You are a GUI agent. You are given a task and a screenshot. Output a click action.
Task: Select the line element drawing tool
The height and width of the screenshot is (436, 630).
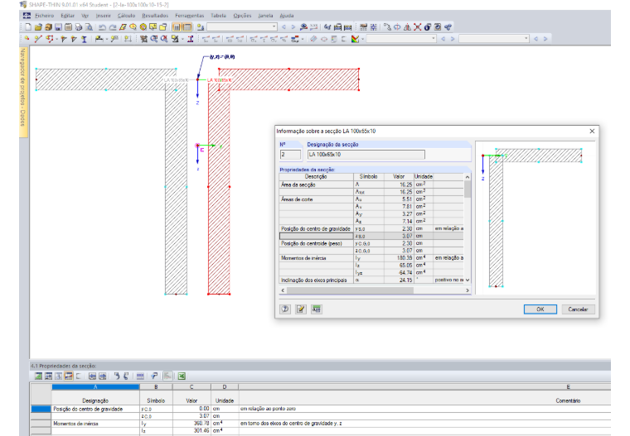(x=38, y=39)
